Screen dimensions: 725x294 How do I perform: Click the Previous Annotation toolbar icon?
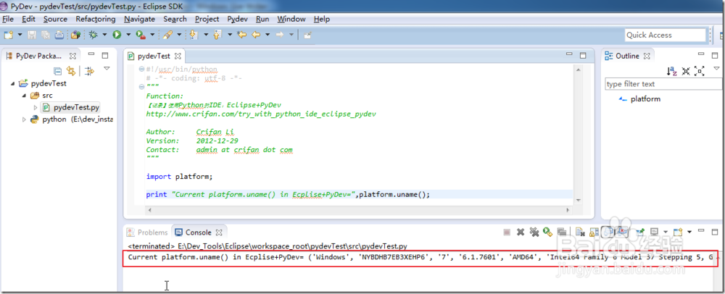[x=217, y=35]
